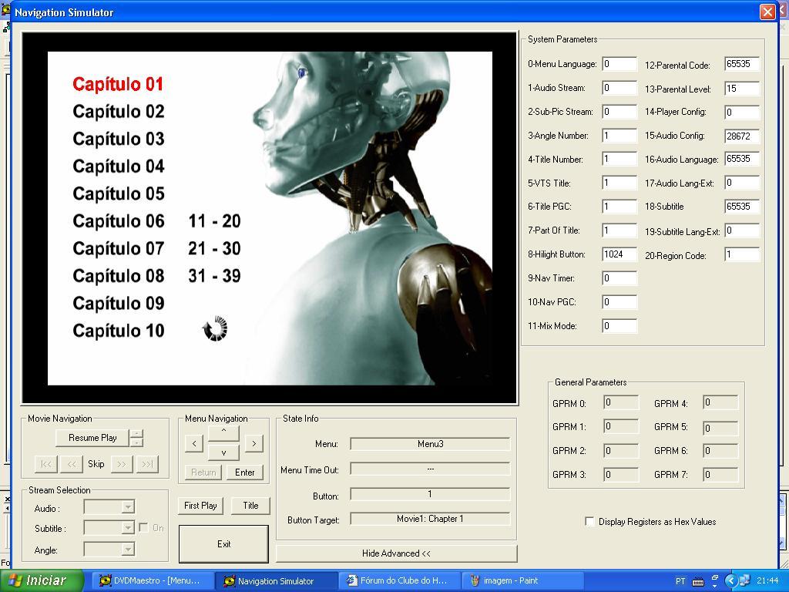Screen dimensions: 789x592
Task: Select Capítulo 09 in the menu preview
Action: click(x=118, y=303)
